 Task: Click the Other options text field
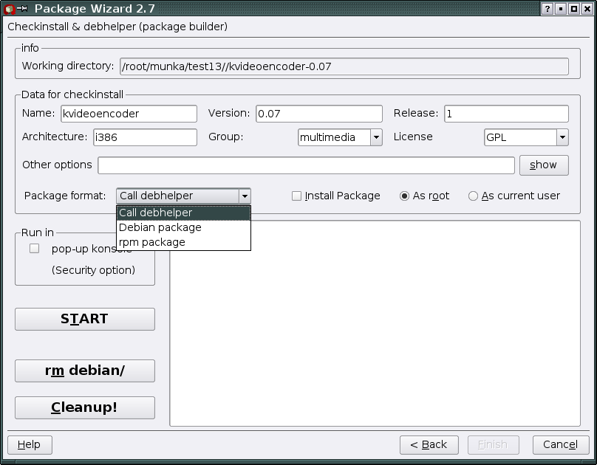coord(306,165)
